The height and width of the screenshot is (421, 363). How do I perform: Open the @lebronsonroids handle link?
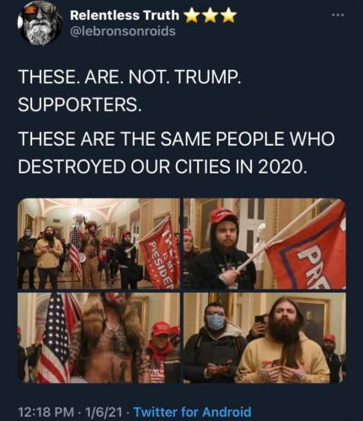click(x=123, y=31)
